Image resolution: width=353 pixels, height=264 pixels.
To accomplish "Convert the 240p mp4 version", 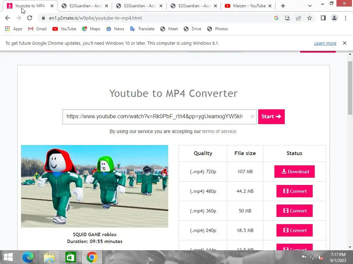I will tap(294, 230).
